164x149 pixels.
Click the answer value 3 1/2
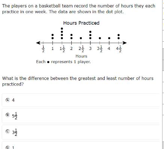[x=15, y=132]
